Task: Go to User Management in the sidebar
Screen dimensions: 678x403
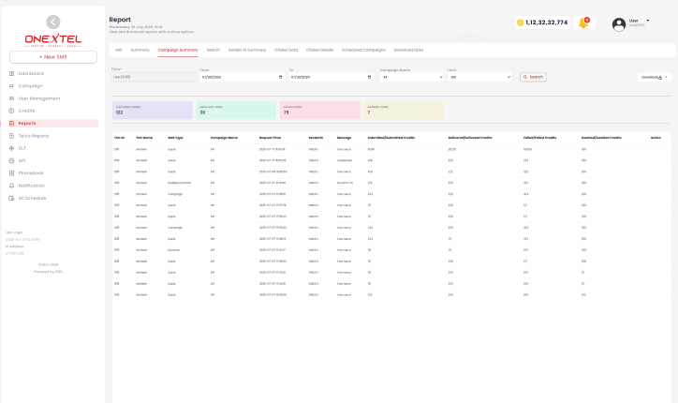Action: point(38,98)
